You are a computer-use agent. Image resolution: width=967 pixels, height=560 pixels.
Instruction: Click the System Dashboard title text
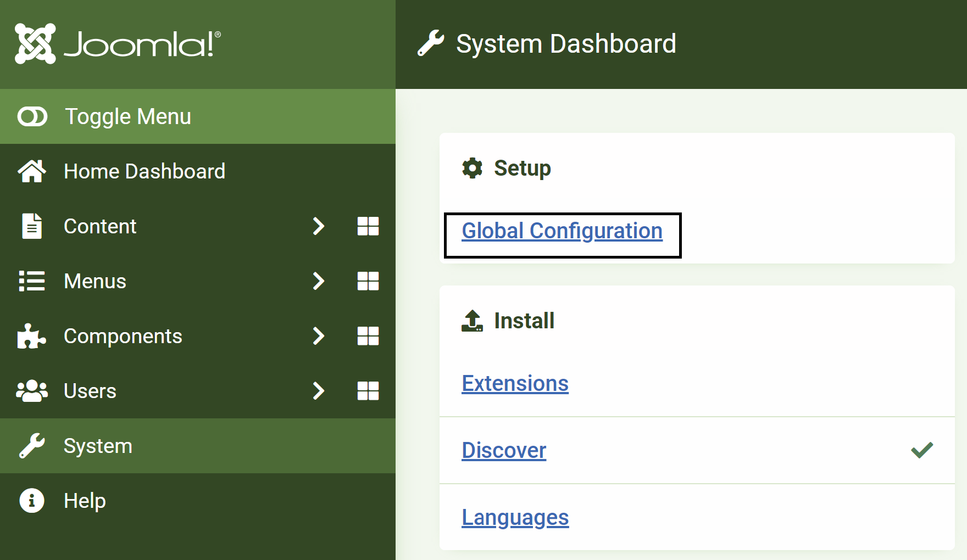[566, 43]
